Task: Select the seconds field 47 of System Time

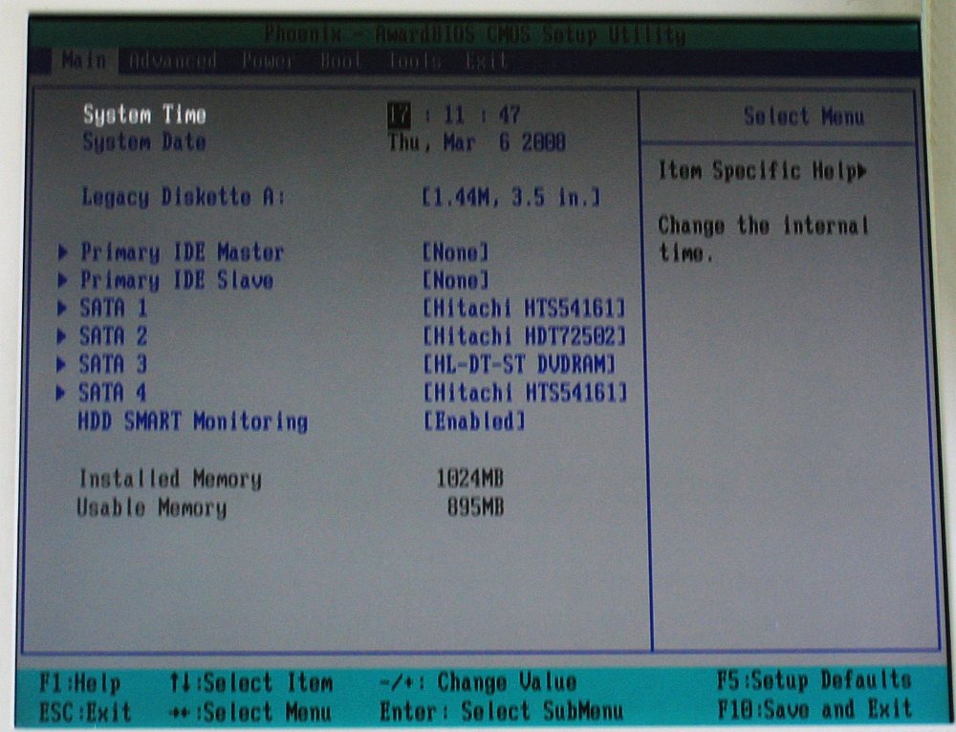Action: coord(509,115)
